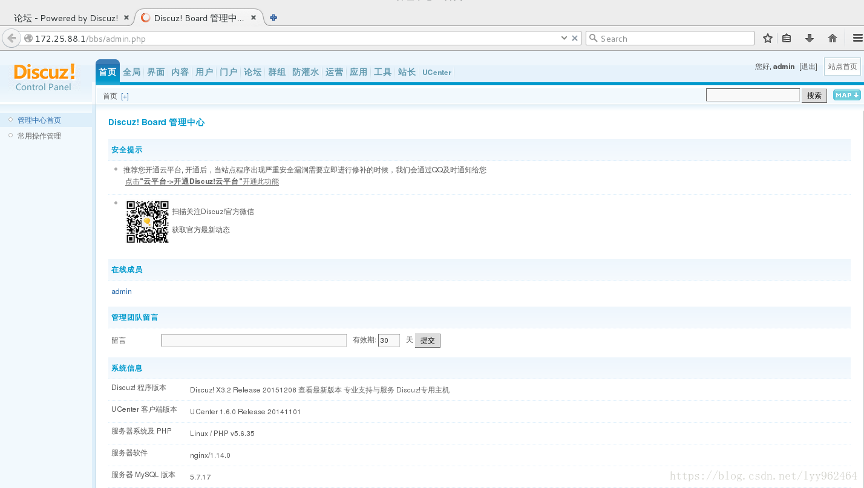Click the browser Search box

[x=670, y=38]
